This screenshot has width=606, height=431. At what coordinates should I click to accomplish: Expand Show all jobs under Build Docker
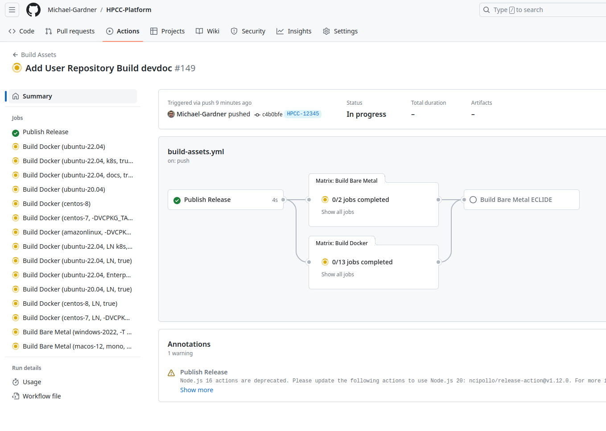click(x=338, y=275)
